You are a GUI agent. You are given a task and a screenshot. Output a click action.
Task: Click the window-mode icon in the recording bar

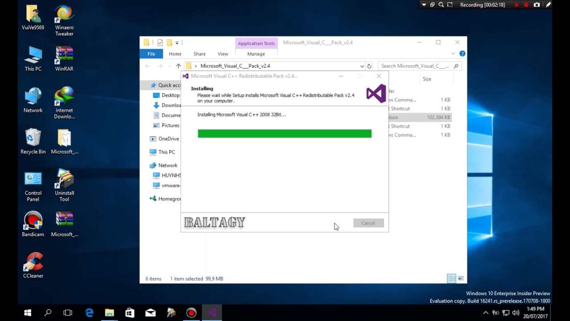[432, 5]
